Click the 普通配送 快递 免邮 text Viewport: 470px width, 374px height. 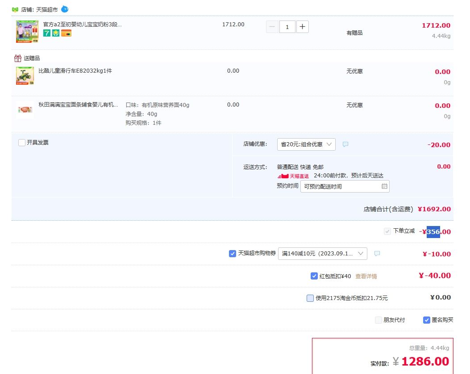(x=300, y=167)
